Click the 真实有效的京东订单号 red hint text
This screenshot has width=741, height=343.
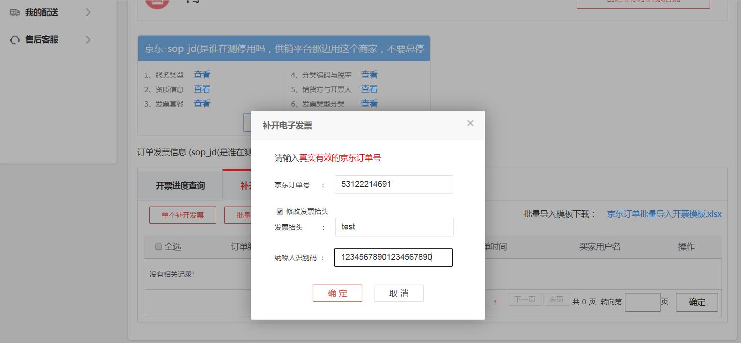[340, 158]
